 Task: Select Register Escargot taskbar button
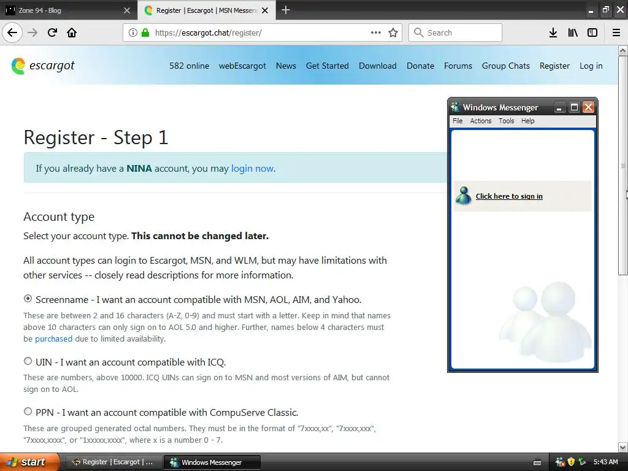pyautogui.click(x=113, y=462)
